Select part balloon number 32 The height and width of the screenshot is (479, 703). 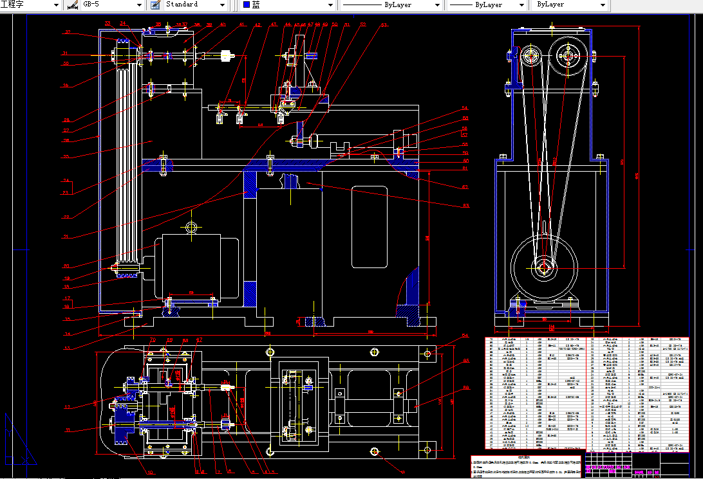[68, 32]
